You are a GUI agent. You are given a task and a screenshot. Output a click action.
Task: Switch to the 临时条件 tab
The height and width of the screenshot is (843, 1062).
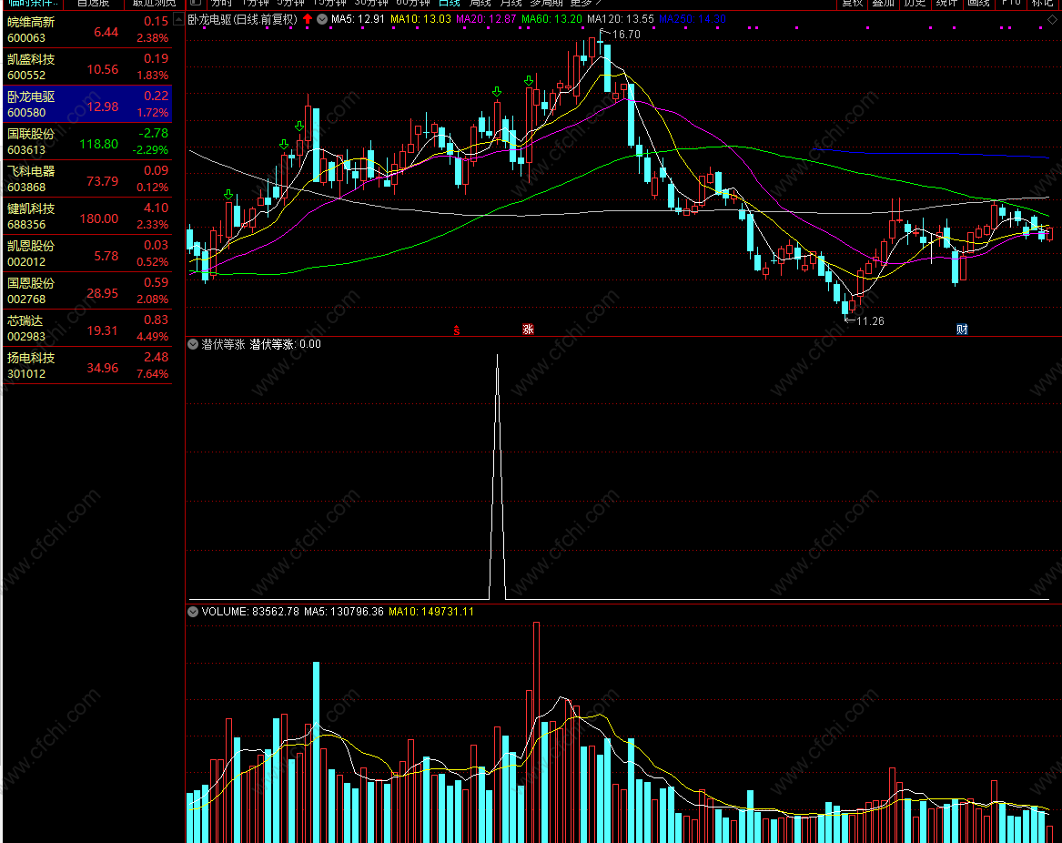click(33, 4)
